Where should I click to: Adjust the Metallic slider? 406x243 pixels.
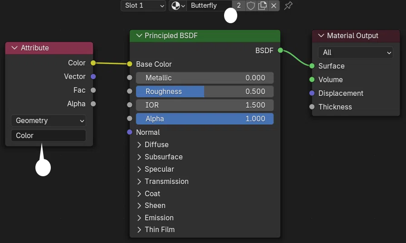(x=205, y=78)
